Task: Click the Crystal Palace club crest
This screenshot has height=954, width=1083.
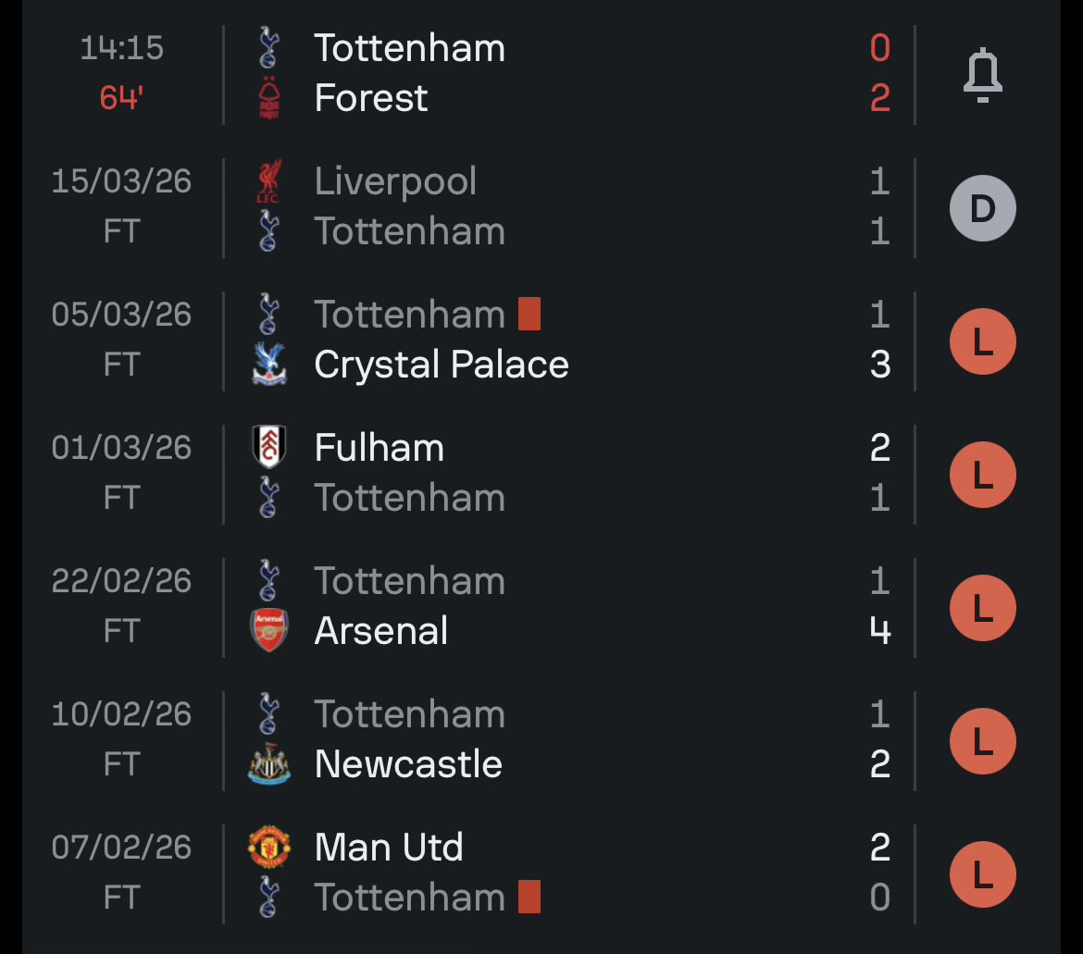Action: point(269,365)
